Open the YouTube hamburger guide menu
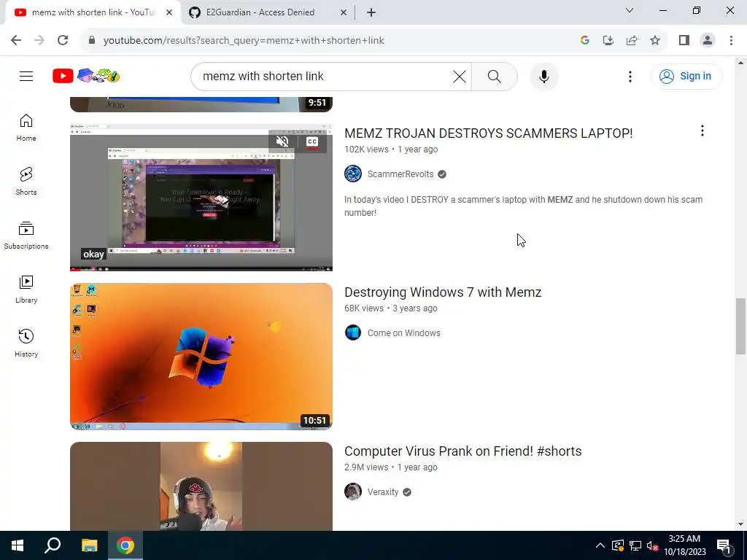747x560 pixels. 26,76
